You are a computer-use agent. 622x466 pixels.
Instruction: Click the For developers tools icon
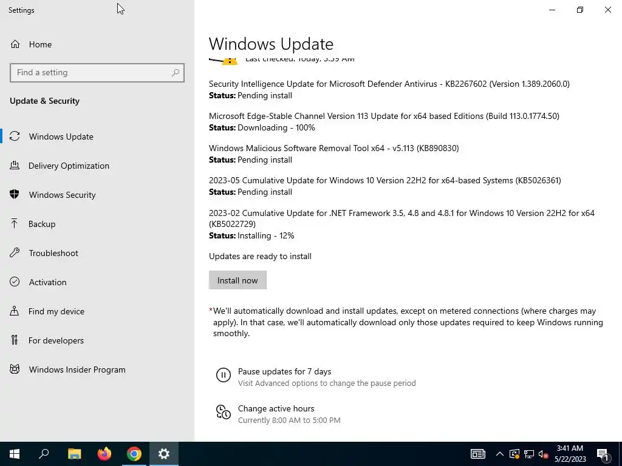click(x=15, y=340)
